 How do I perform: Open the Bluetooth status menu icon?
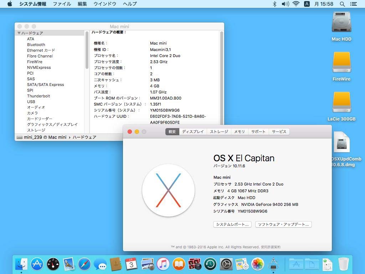coord(274,4)
